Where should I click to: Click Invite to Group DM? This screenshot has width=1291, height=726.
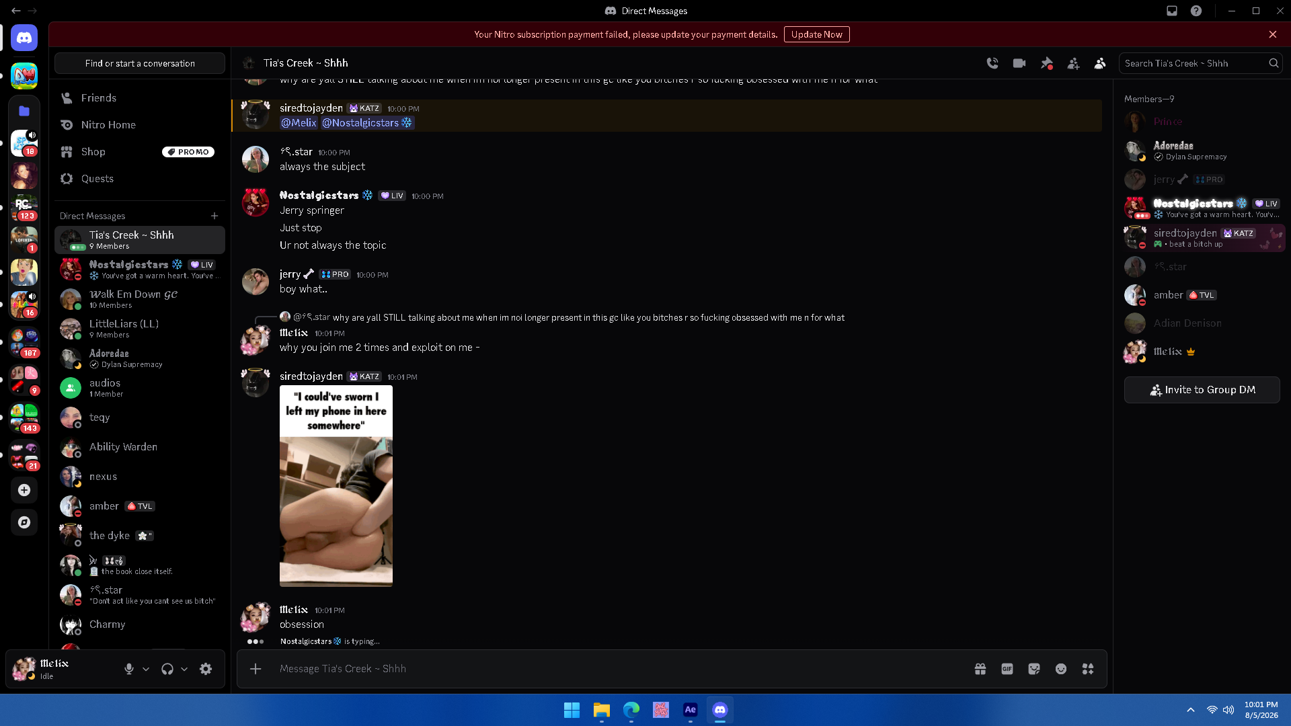coord(1202,390)
